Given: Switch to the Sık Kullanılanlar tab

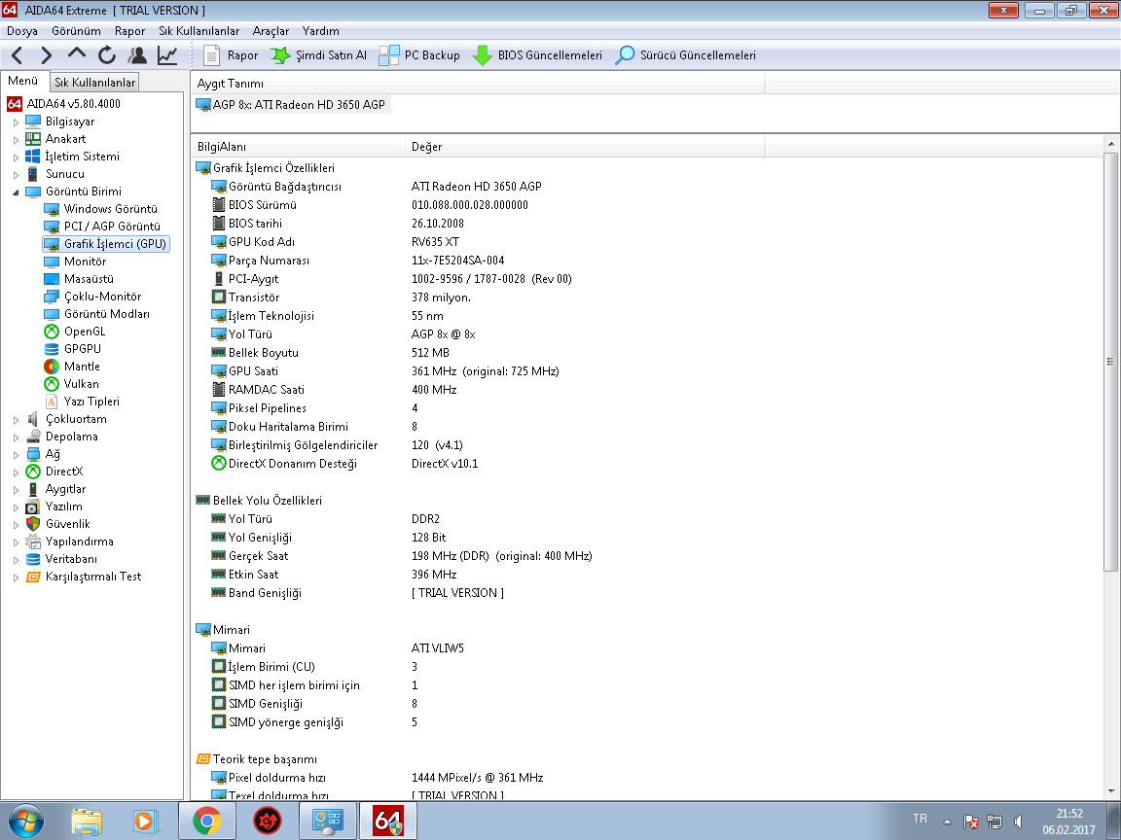Looking at the screenshot, I should (95, 82).
